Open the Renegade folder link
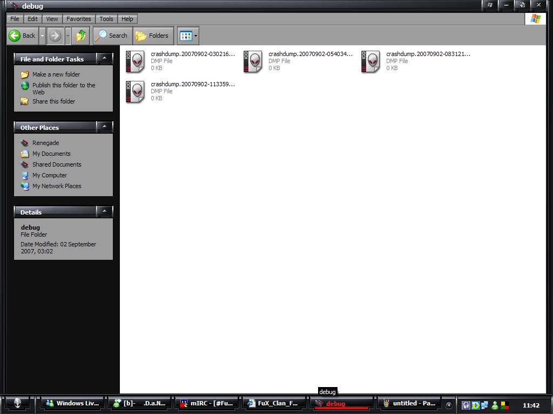 [45, 143]
